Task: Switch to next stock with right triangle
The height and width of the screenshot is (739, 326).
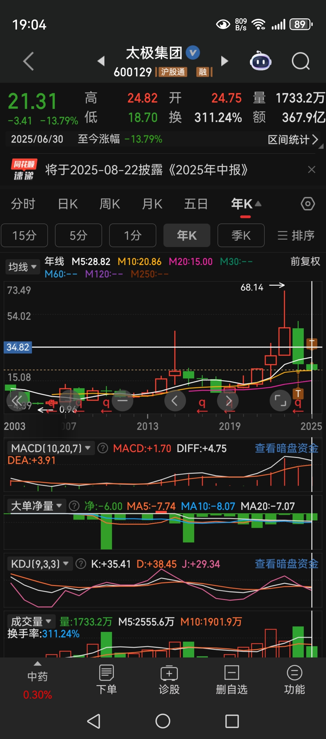Action: 225,61
